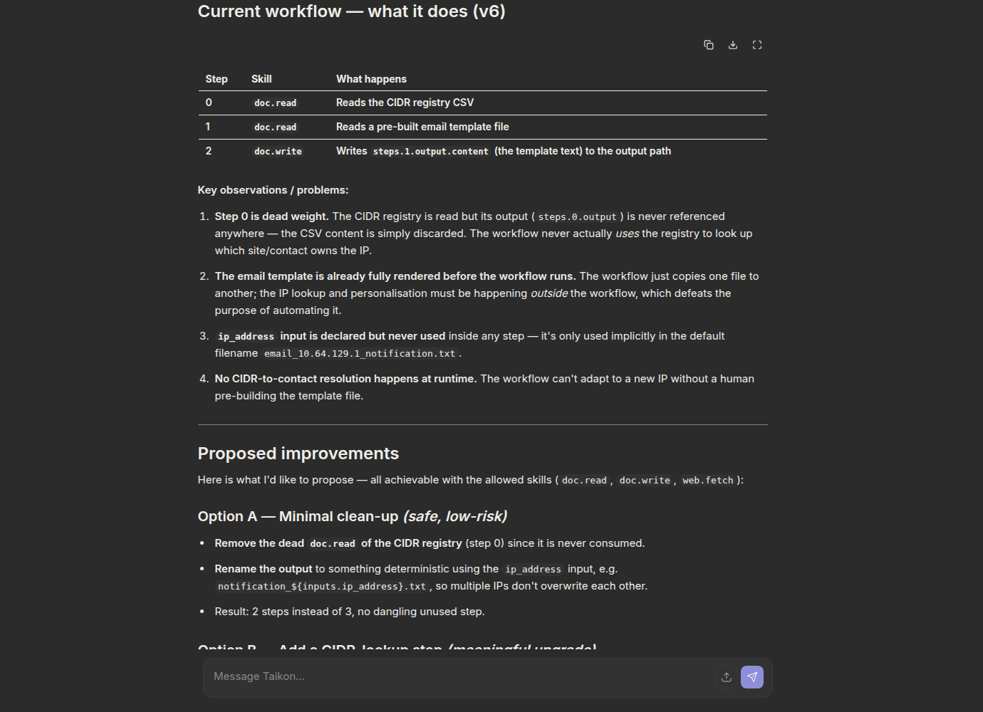
Task: Click the Key observations / problems label
Action: pyautogui.click(x=273, y=190)
